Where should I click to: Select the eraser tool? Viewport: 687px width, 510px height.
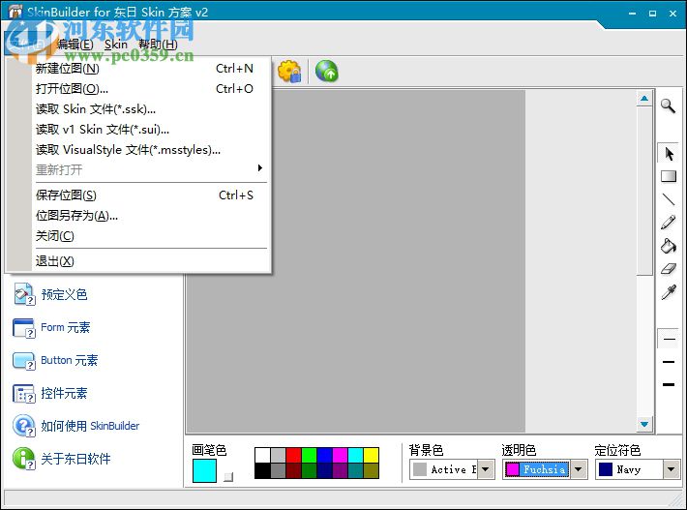pyautogui.click(x=669, y=269)
